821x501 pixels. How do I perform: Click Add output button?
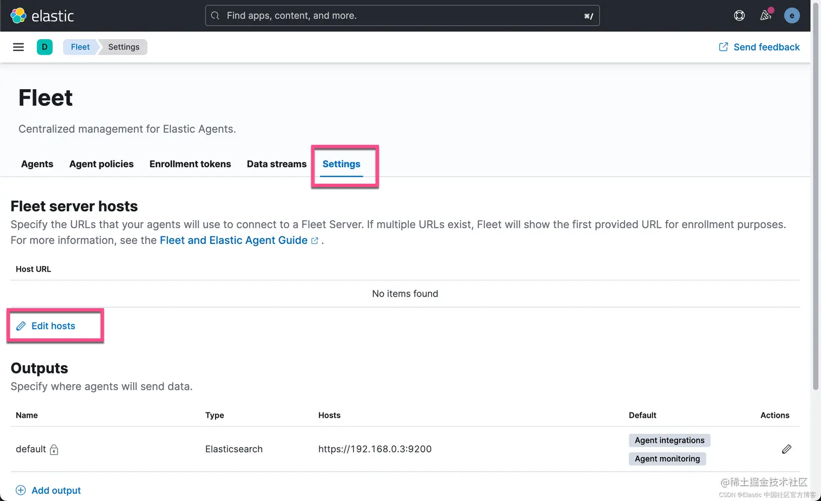click(x=48, y=490)
